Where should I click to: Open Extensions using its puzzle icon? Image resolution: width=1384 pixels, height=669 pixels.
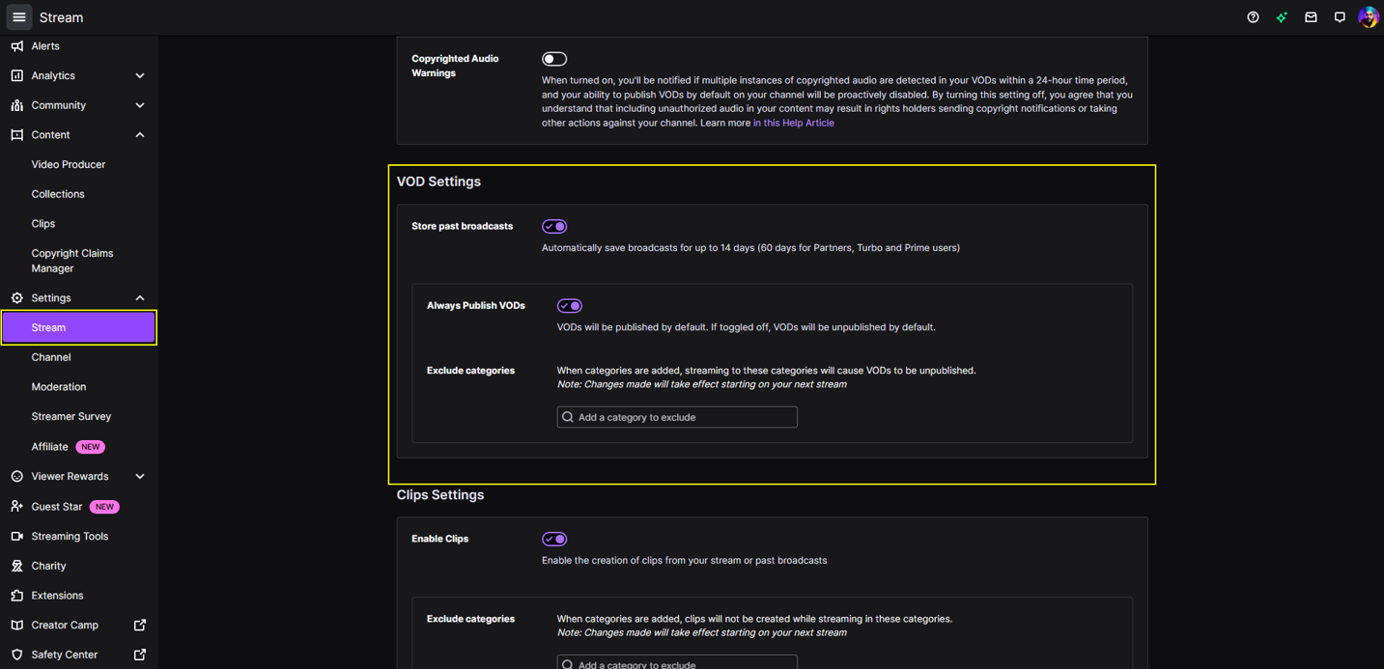coord(16,595)
